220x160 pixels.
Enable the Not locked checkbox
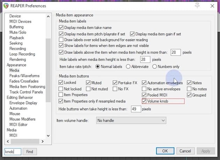[x=61, y=89]
